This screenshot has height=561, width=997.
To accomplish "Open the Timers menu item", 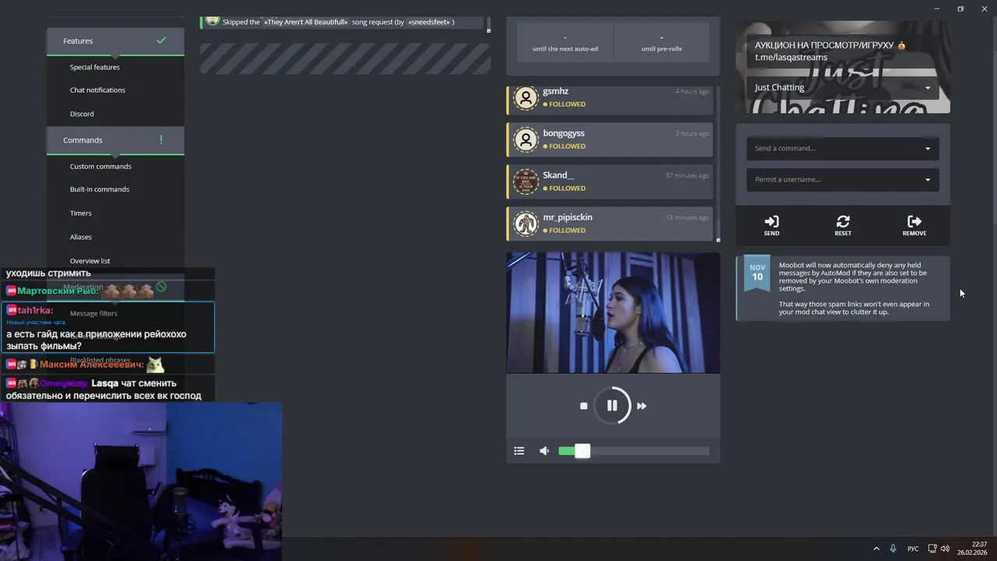I will click(x=81, y=213).
